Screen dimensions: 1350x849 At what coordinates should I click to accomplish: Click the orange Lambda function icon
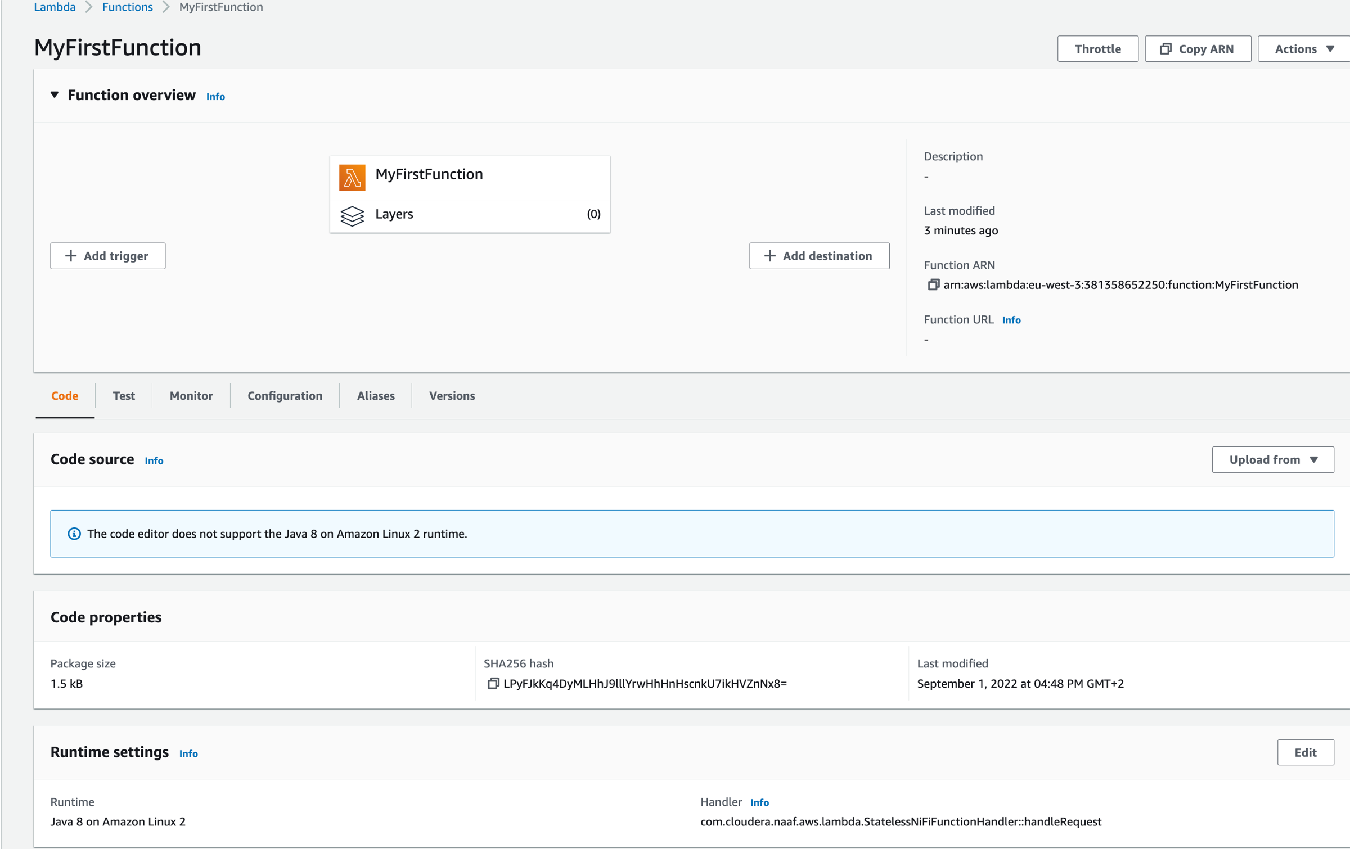tap(352, 177)
